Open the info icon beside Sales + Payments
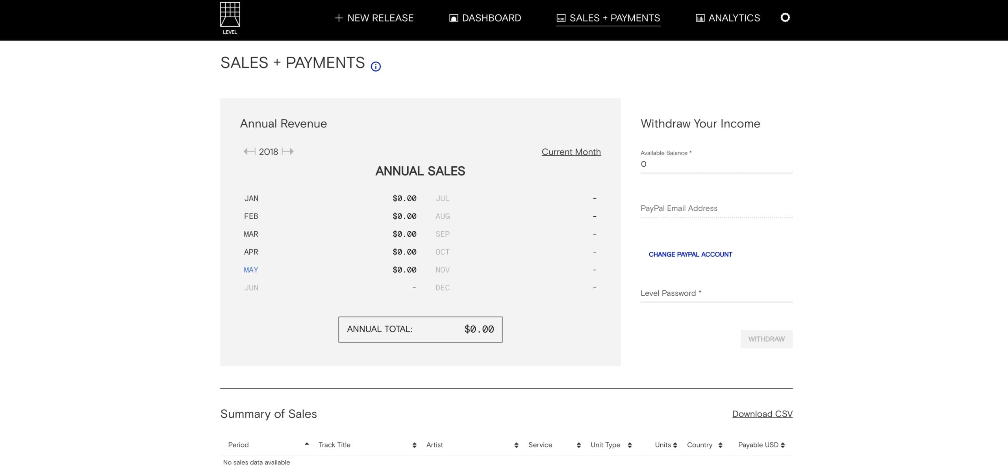The height and width of the screenshot is (468, 1008). pyautogui.click(x=376, y=66)
